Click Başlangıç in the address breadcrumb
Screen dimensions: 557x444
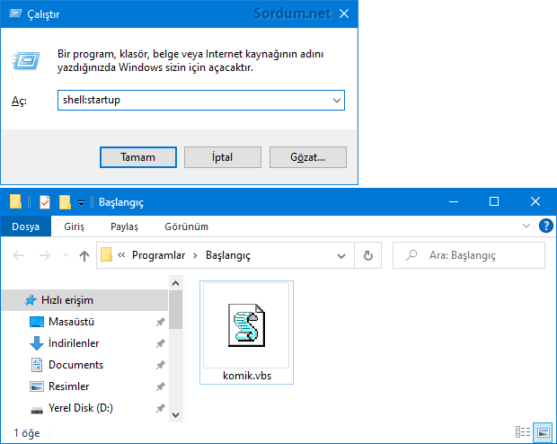click(228, 255)
